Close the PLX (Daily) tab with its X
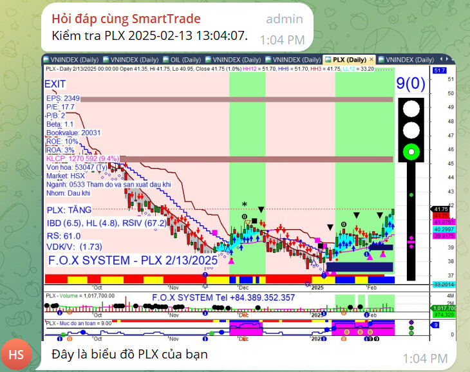 (371, 59)
